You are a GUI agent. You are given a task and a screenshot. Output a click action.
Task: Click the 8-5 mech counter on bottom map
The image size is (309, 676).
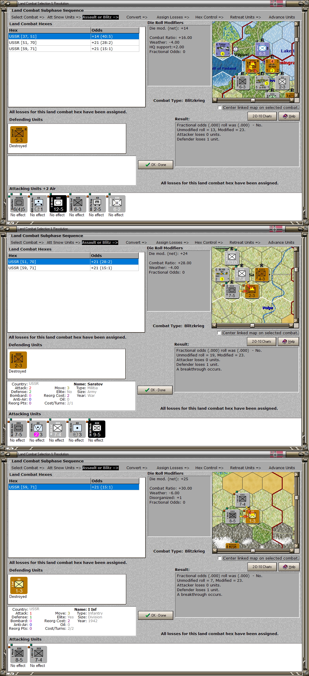[232, 517]
